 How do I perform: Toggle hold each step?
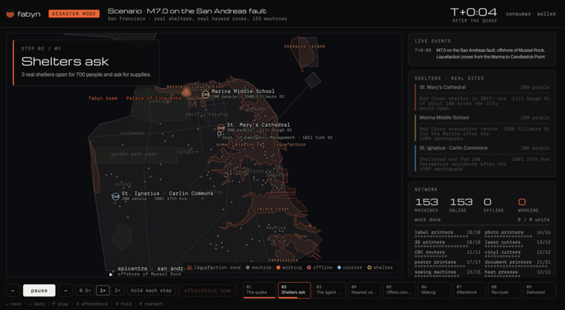pos(151,290)
